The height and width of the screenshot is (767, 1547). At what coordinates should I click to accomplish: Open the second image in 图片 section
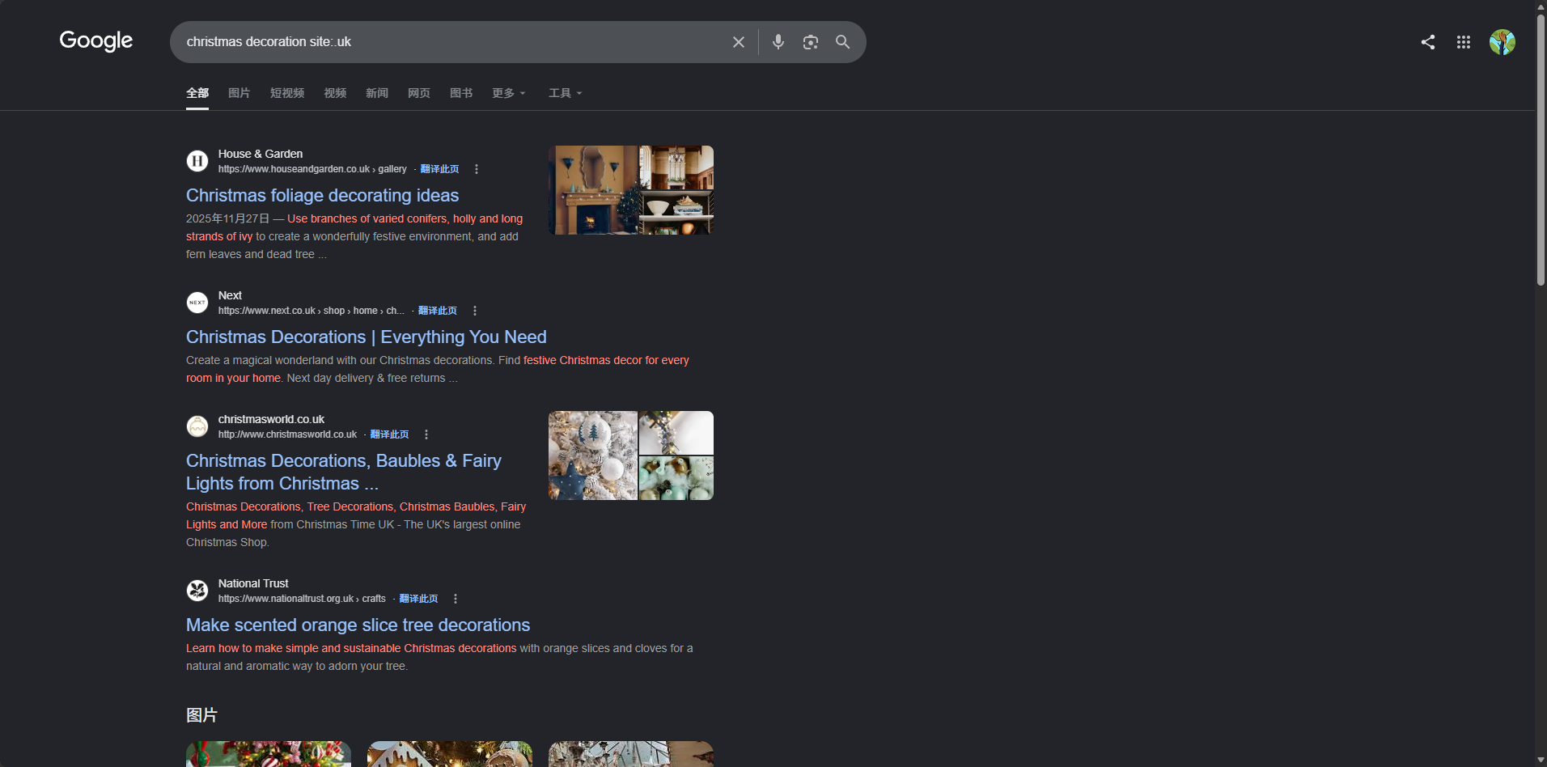450,754
